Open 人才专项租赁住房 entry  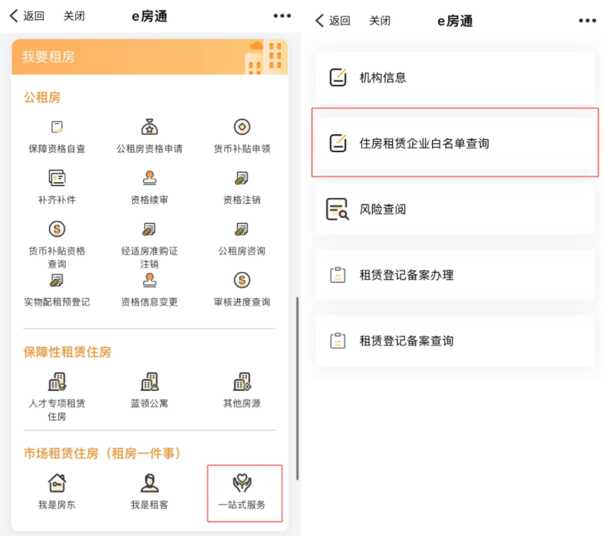57,396
